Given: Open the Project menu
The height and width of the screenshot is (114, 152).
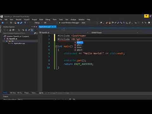Looking at the screenshot, I should pos(35,20).
